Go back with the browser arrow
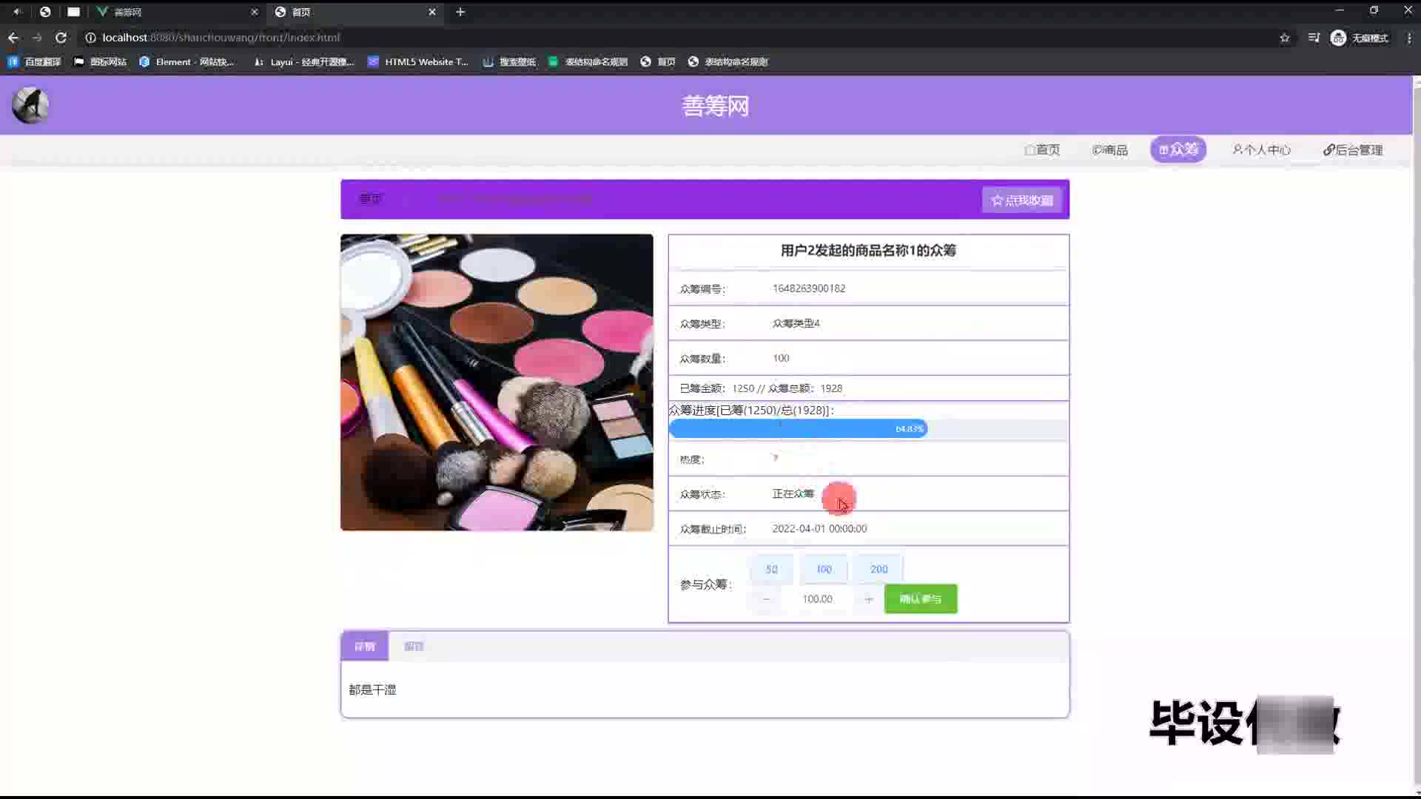The height and width of the screenshot is (799, 1421). tap(13, 38)
